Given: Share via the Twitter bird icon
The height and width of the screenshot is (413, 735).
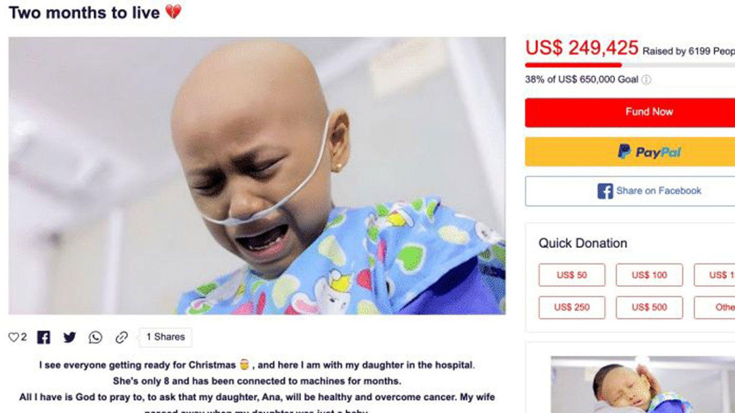Looking at the screenshot, I should pos(69,337).
